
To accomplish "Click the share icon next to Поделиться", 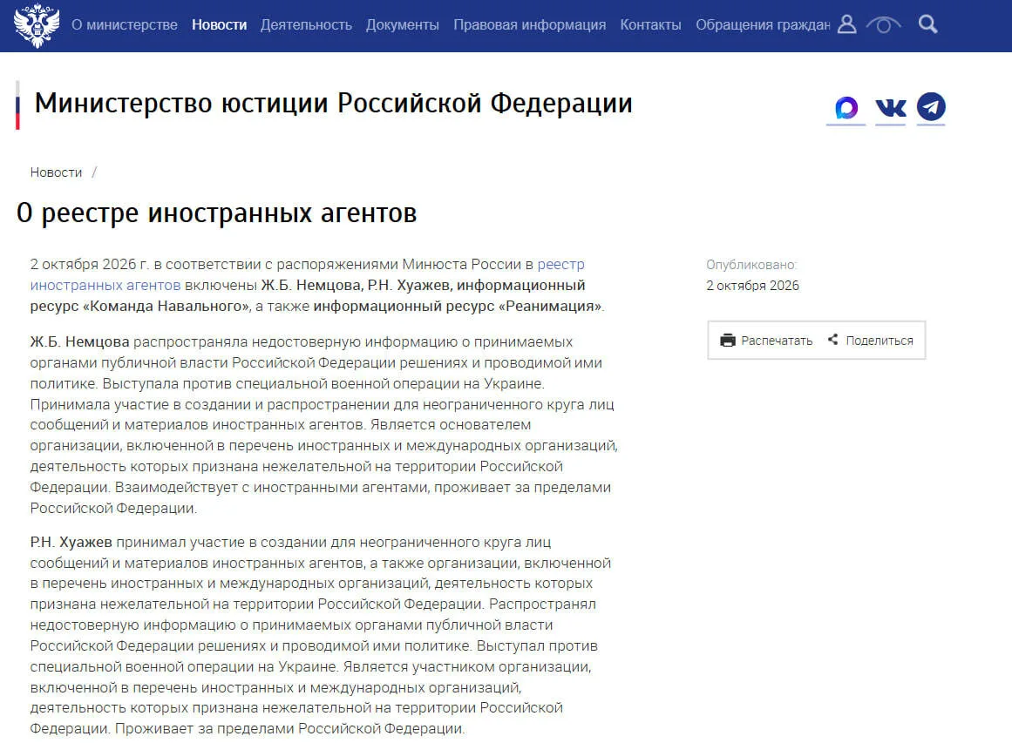I will tap(833, 339).
